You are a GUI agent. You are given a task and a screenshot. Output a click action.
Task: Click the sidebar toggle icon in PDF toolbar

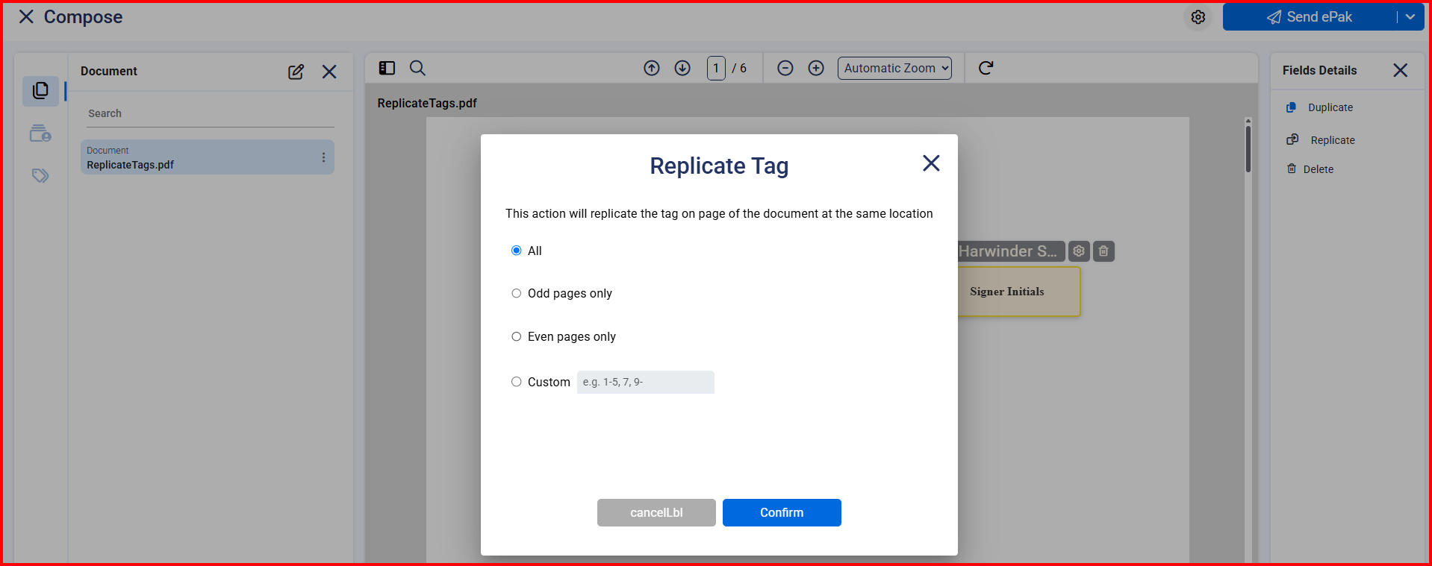coord(387,68)
